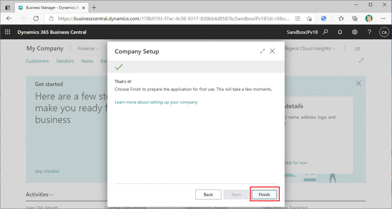392x209 pixels.
Task: Click the Skip for now link
Action: coord(296,163)
